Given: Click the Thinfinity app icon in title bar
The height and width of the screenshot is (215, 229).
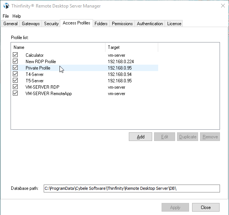Looking at the screenshot, I should click(x=6, y=6).
